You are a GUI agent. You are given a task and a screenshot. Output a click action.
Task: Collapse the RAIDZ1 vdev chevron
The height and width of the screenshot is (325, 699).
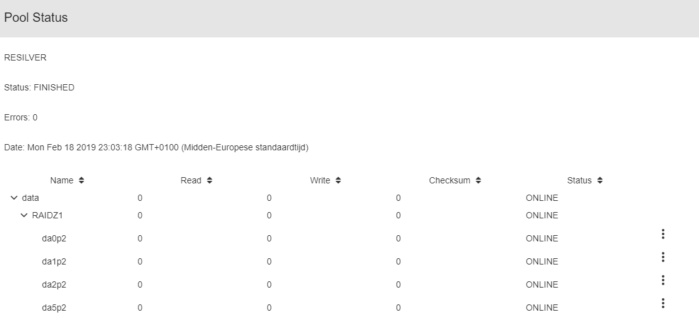tap(24, 215)
